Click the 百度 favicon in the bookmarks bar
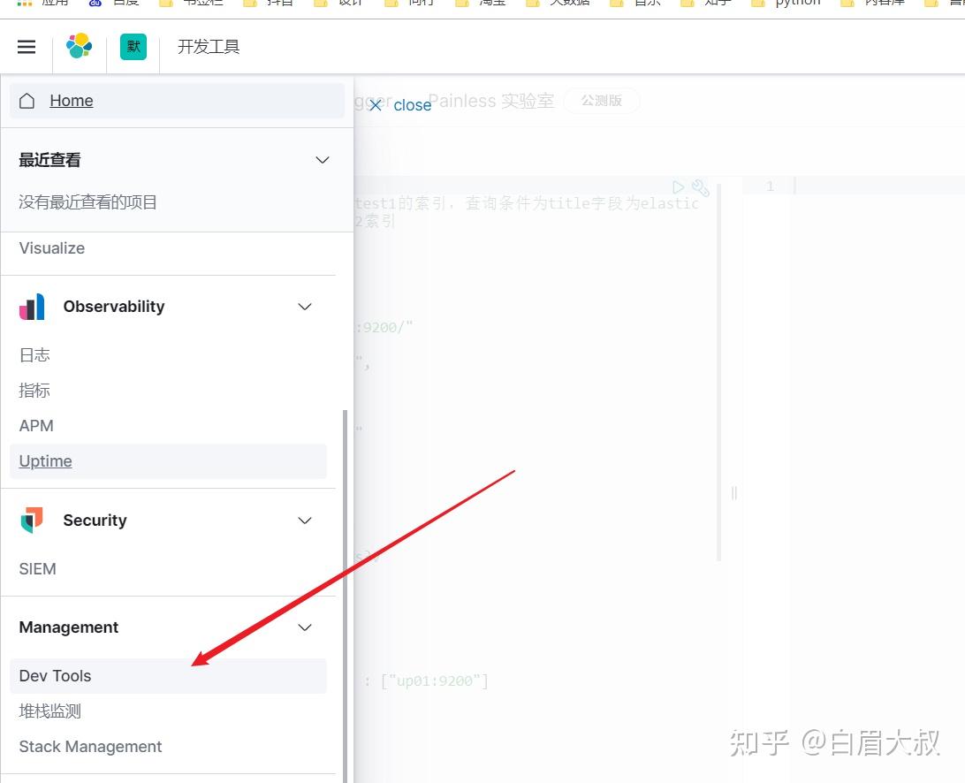Viewport: 965px width, 783px height. [x=95, y=4]
